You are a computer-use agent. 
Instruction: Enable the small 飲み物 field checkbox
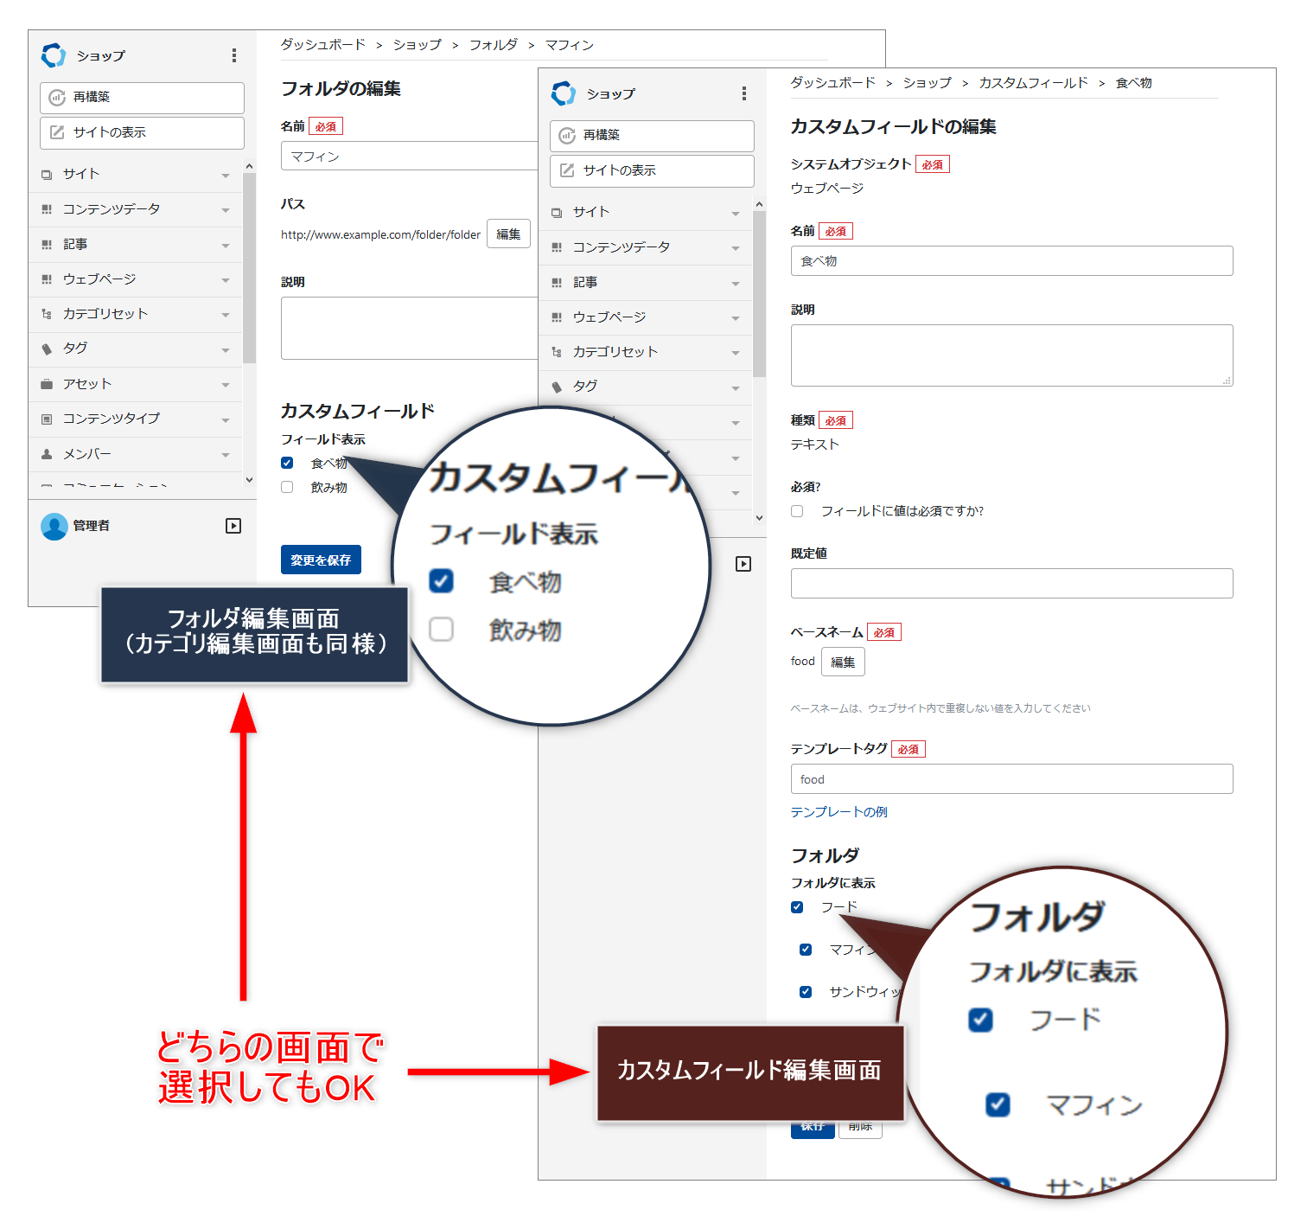point(287,487)
